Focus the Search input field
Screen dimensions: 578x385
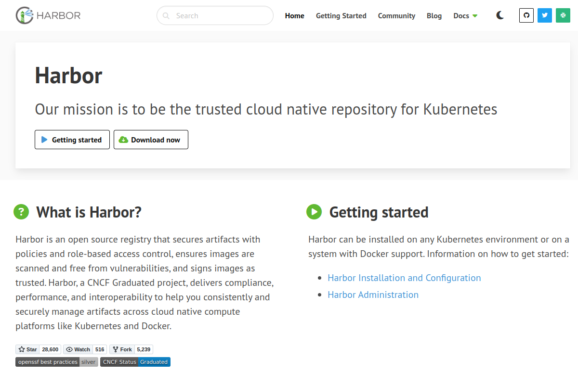click(x=215, y=15)
